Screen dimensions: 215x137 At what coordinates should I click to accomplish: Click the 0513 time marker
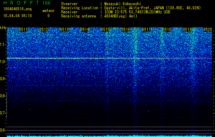tap(64, 29)
